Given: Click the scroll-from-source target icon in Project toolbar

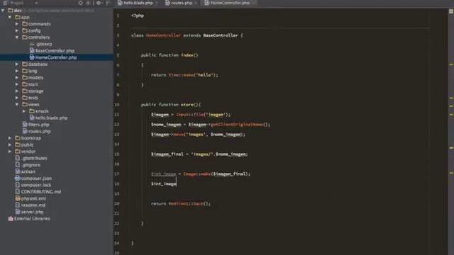Looking at the screenshot, I should point(80,3).
